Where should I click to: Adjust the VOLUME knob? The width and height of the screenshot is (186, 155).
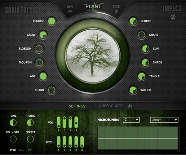(x=51, y=21)
